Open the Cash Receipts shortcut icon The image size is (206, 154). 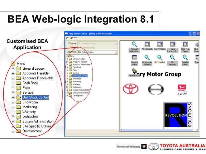(173, 44)
